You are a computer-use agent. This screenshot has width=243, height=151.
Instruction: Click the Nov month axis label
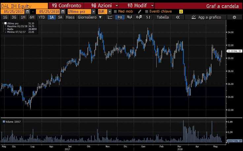click(108, 146)
